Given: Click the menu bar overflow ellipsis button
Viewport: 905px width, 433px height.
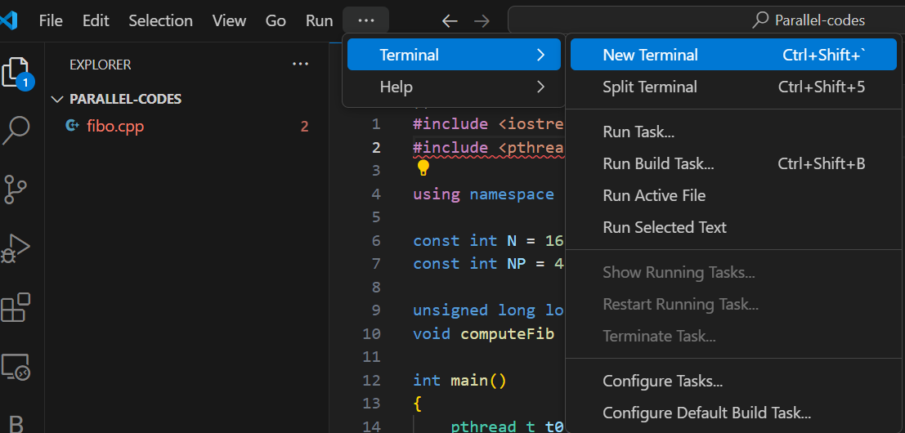Looking at the screenshot, I should pos(366,20).
